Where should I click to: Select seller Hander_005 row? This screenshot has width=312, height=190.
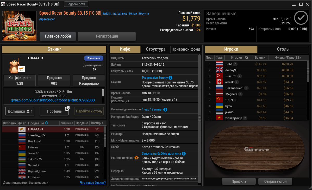point(53,135)
